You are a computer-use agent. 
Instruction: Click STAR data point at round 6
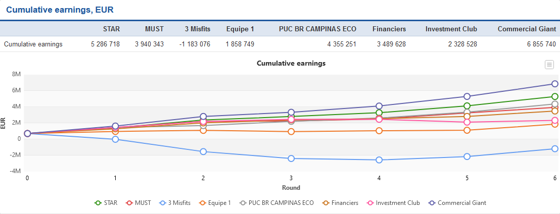coord(554,96)
